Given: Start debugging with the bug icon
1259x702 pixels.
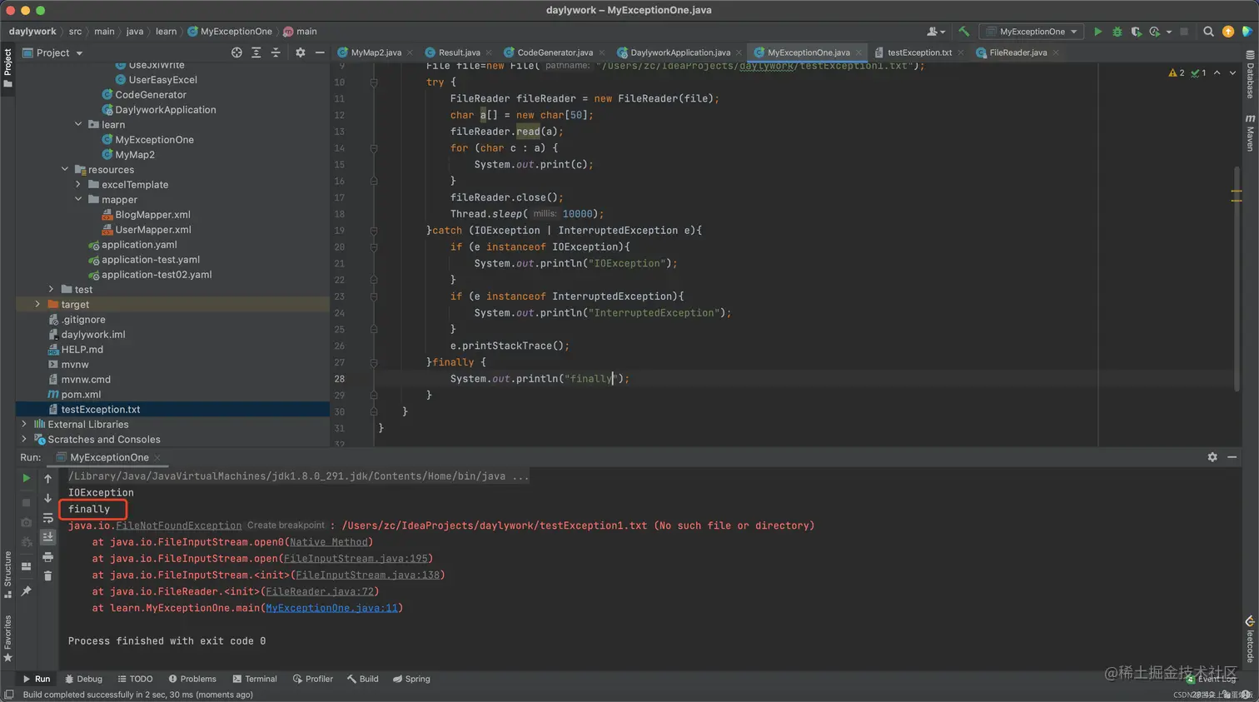Looking at the screenshot, I should click(1117, 32).
